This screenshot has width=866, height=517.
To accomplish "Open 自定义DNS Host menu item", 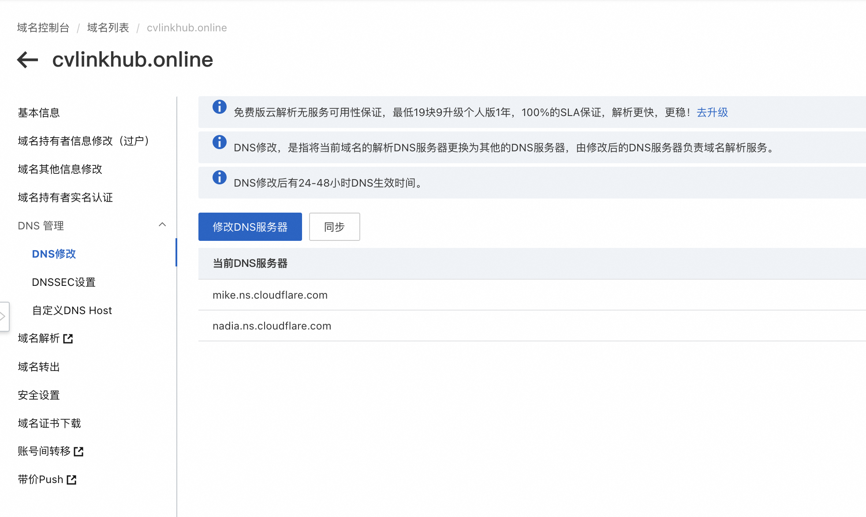I will pyautogui.click(x=72, y=310).
